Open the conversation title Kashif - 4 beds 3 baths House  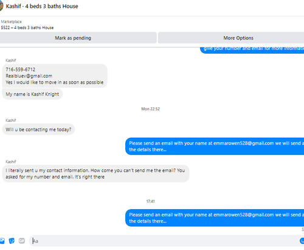(42, 6)
